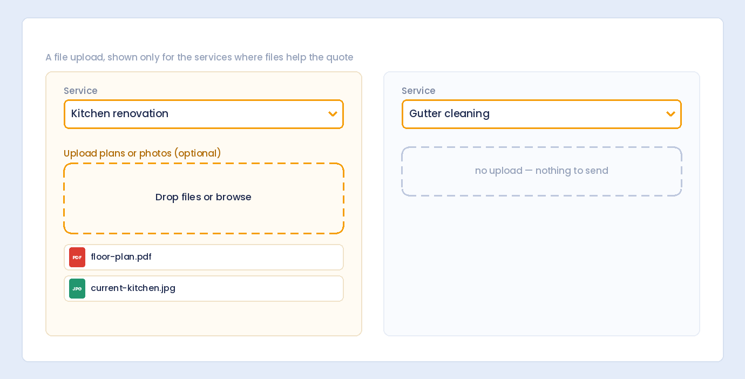Image resolution: width=745 pixels, height=379 pixels.
Task: Click the PDF icon for floor-plan.pdf
Action: tap(77, 257)
